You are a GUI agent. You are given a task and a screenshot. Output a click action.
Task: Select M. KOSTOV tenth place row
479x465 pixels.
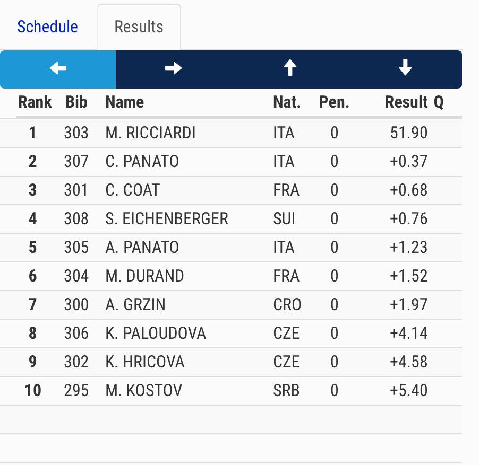(x=143, y=391)
